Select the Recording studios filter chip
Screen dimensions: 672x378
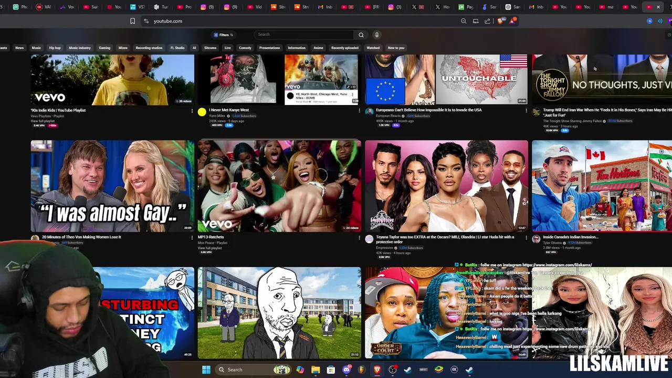point(149,48)
